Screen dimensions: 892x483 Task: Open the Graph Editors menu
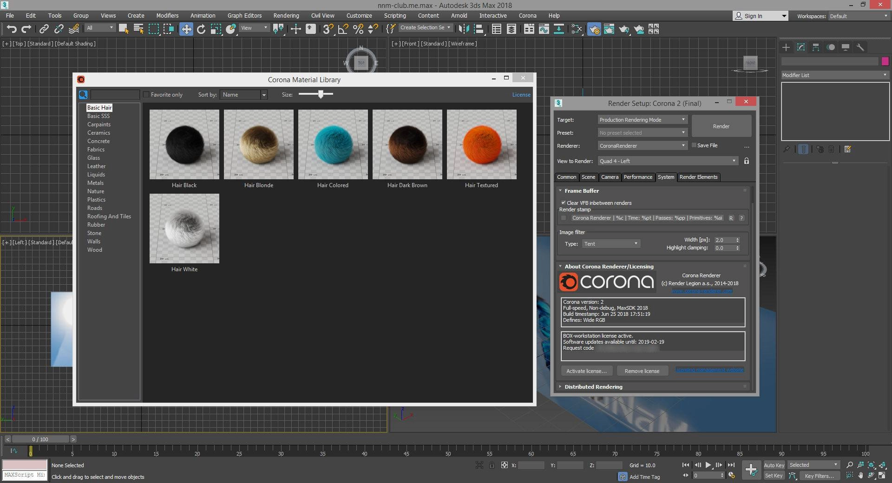[x=244, y=15]
